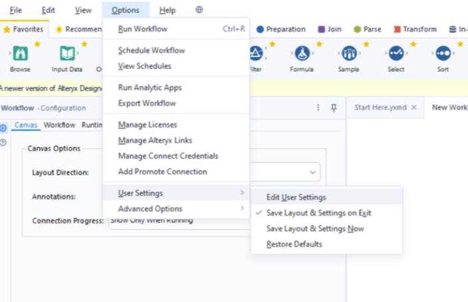Open Manage Licenses

(176, 125)
